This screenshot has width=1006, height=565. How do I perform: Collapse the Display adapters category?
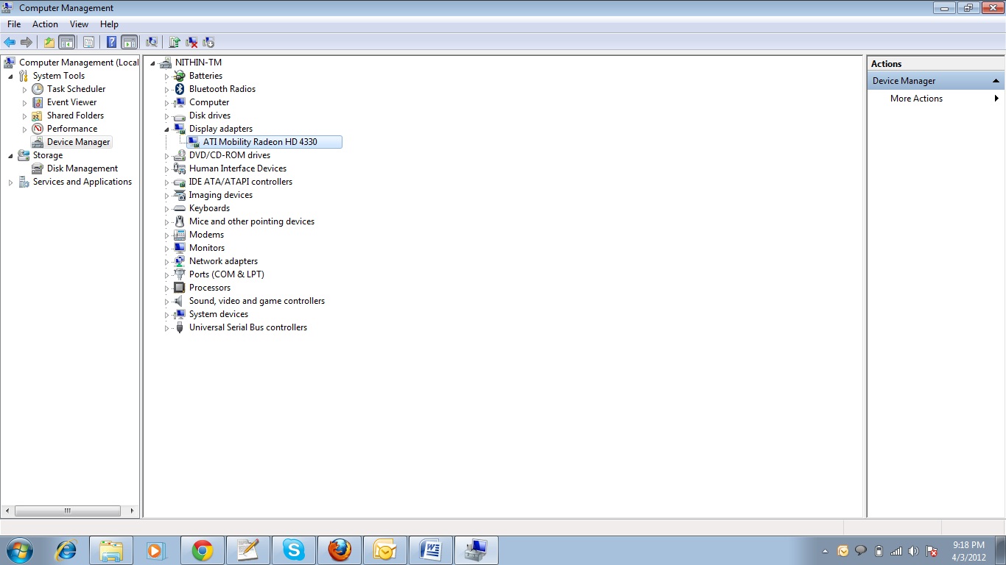pos(166,129)
